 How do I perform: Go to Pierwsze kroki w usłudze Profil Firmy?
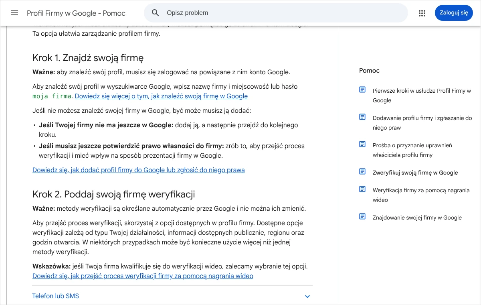tap(422, 96)
